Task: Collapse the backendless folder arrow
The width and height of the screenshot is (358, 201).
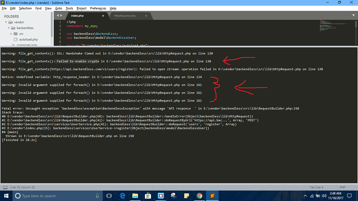Action: (x=9, y=28)
